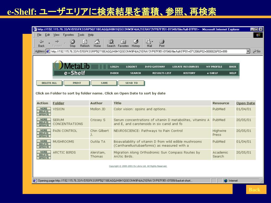This screenshot has width=271, height=203.
Task: Click the orange Back slide button
Action: coord(256,190)
